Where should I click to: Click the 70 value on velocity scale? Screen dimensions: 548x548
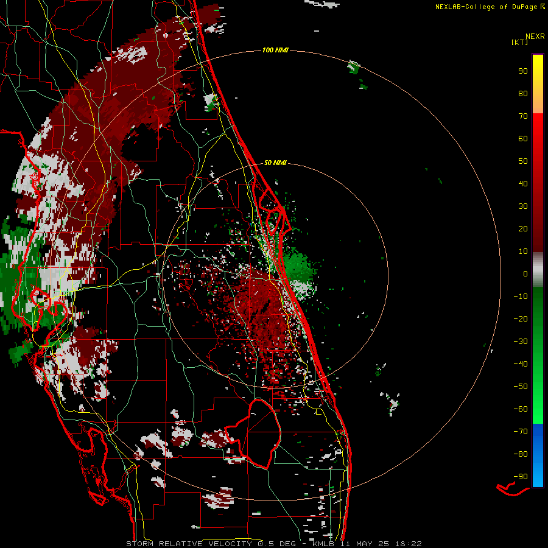[523, 116]
